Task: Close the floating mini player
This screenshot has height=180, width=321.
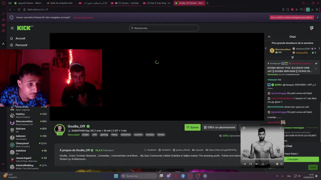Action: click(281, 128)
